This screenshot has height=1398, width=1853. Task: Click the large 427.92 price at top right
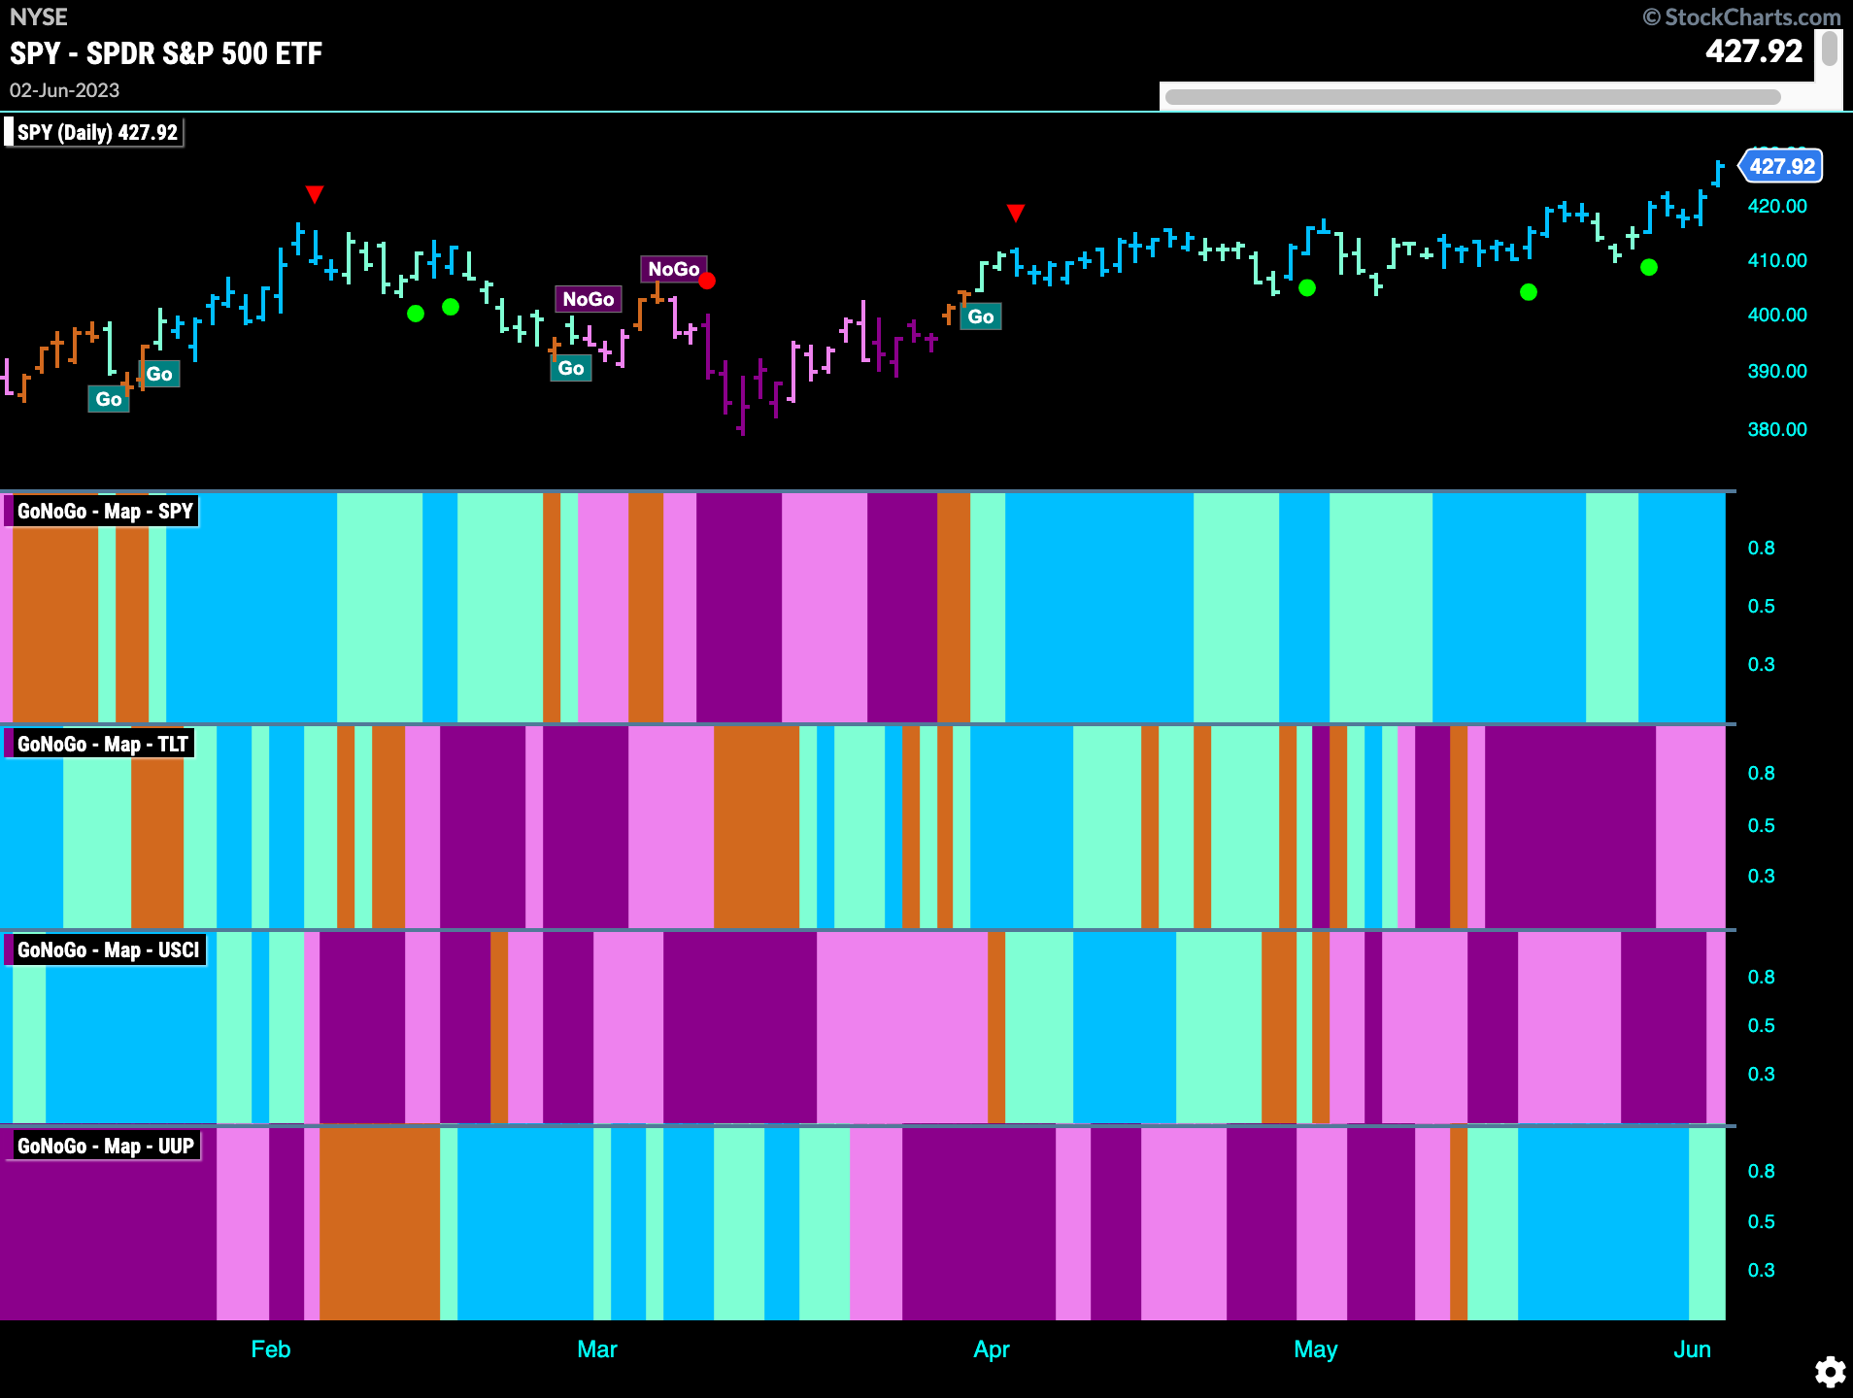coord(1754,50)
